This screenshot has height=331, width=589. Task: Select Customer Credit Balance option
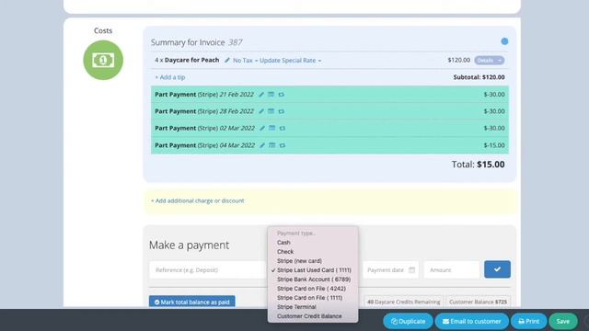309,316
